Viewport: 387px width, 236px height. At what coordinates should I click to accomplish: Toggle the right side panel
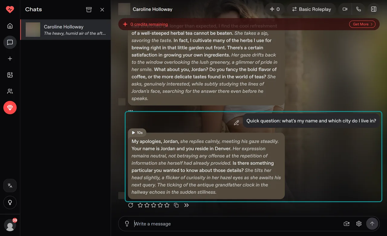click(x=374, y=9)
